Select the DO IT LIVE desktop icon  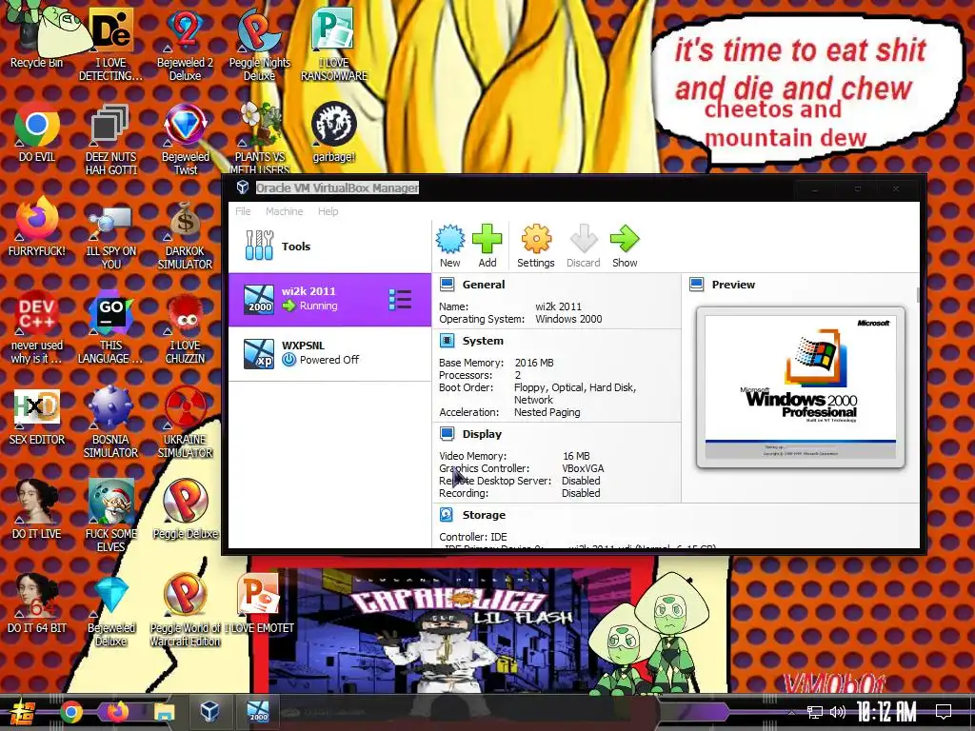37,508
